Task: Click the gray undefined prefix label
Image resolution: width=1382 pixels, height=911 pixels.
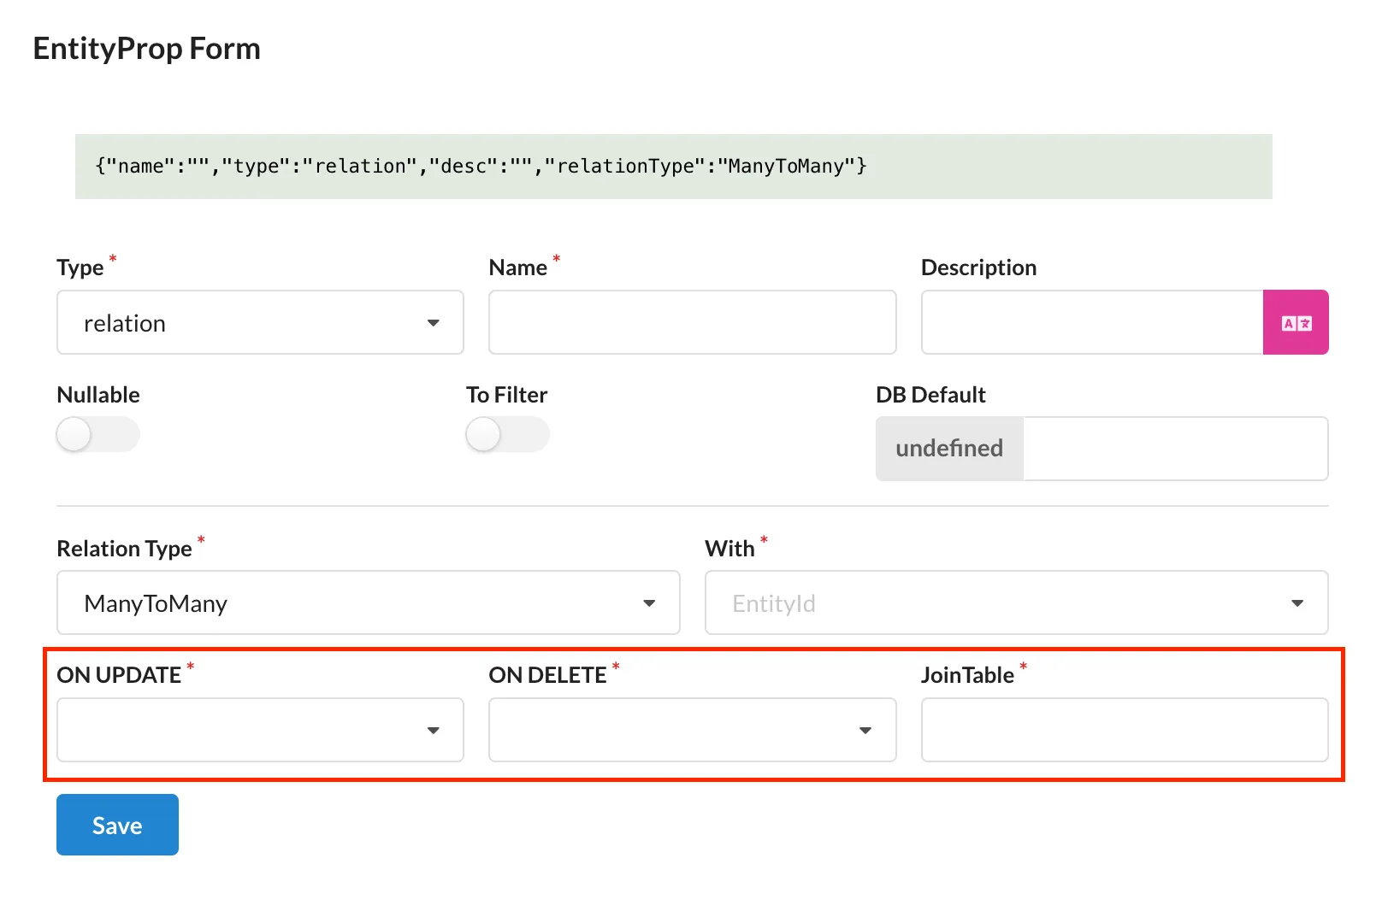Action: coord(949,449)
